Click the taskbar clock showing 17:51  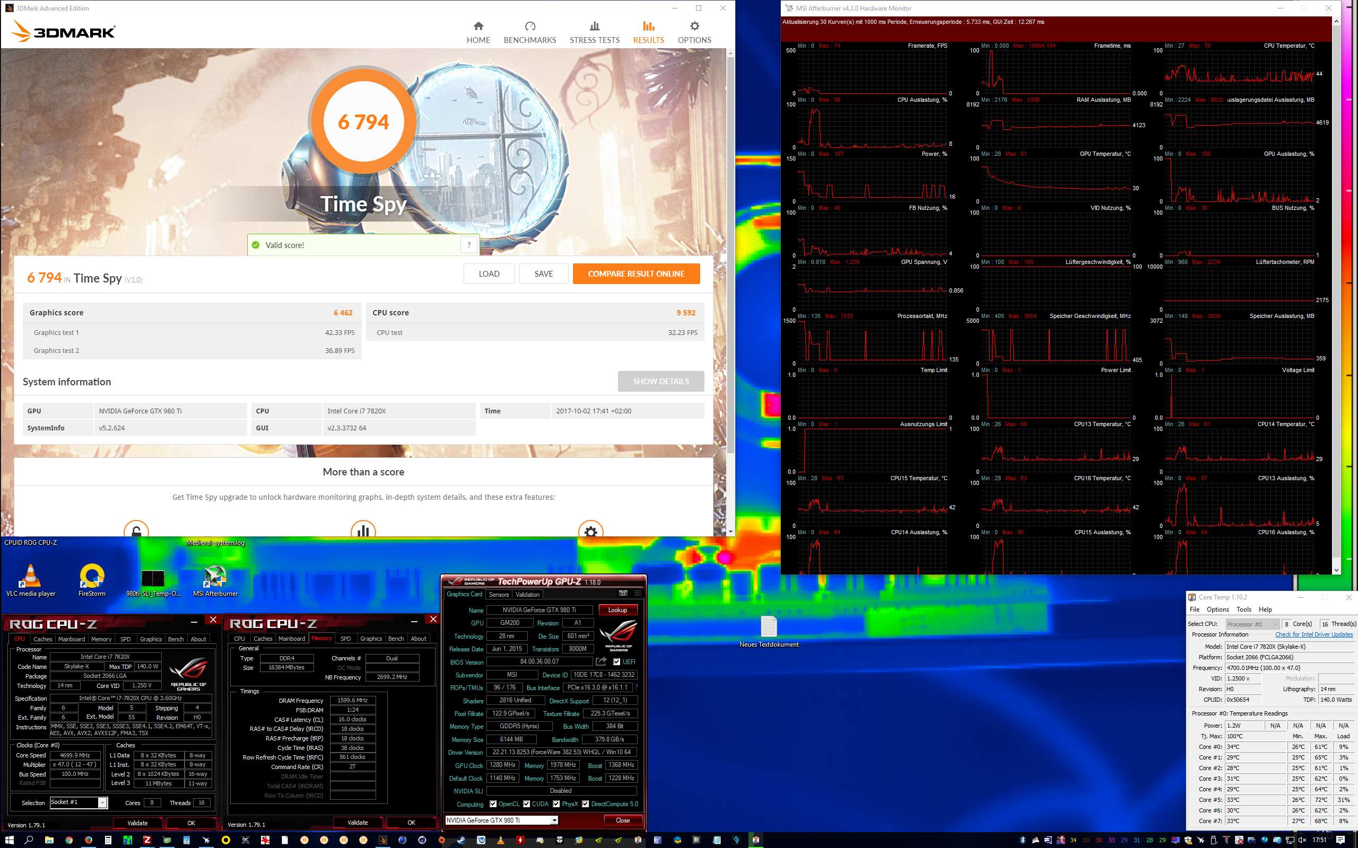pos(1320,840)
